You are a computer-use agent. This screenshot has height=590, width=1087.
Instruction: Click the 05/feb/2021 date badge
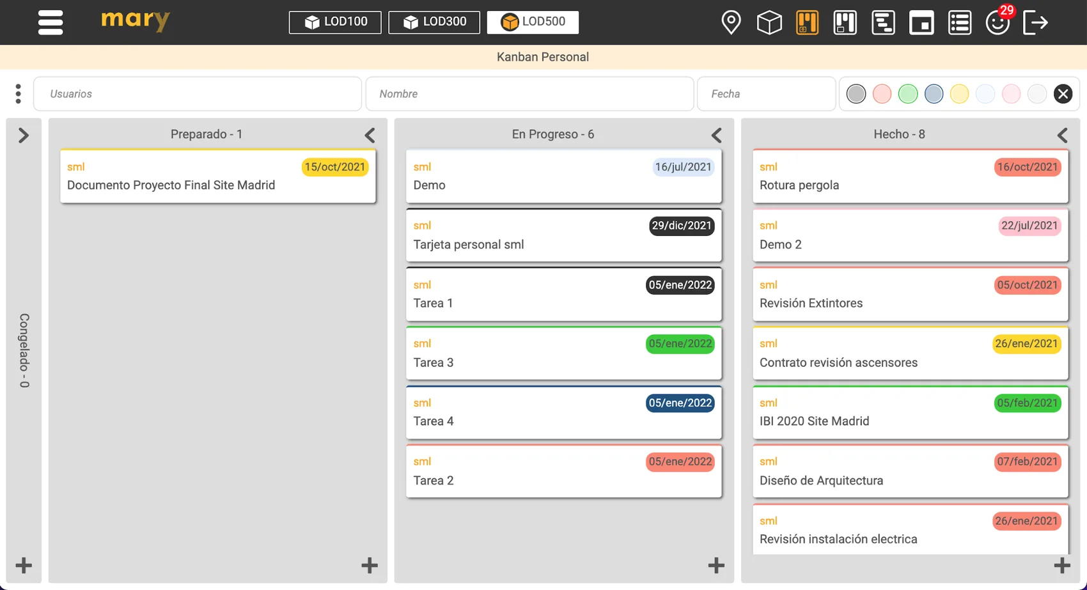click(1028, 403)
